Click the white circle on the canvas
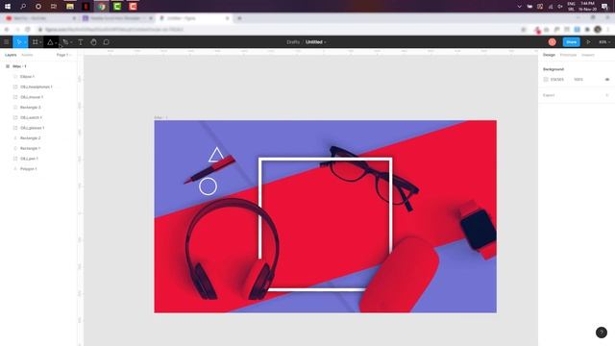This screenshot has height=346, width=615. pyautogui.click(x=208, y=186)
